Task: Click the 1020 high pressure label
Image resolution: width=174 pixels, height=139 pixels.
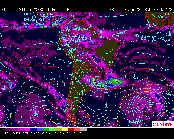Action: [x=167, y=70]
